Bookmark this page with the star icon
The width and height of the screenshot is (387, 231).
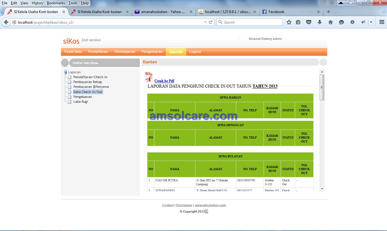pyautogui.click(x=289, y=22)
